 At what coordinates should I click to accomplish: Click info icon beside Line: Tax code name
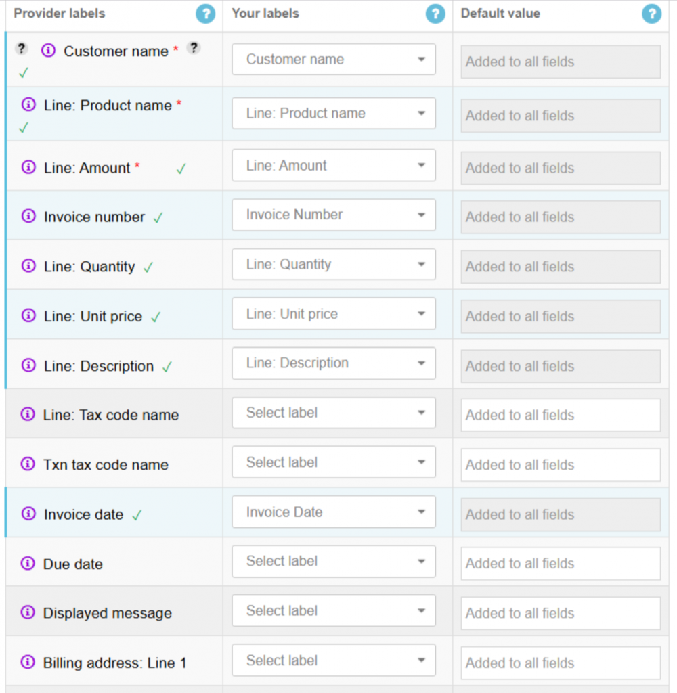coord(28,414)
